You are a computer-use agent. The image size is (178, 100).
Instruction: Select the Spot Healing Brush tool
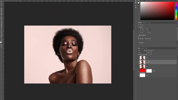1,14
